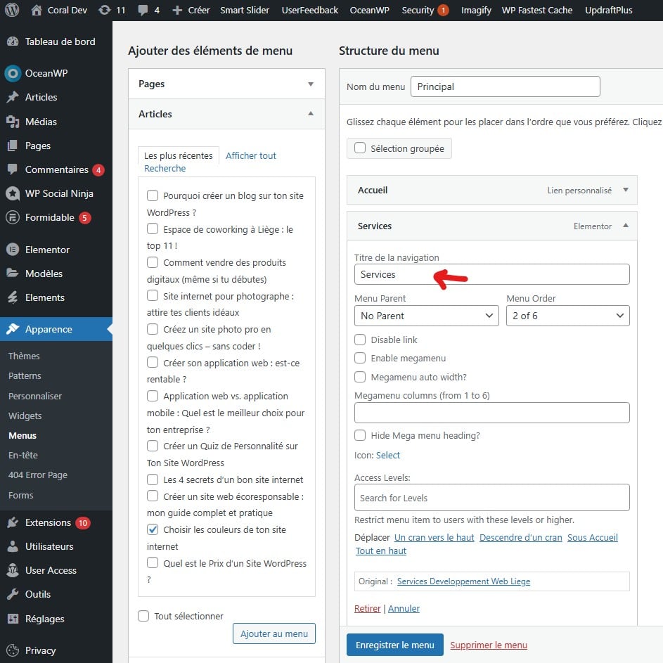Enable the Sélection groupée checkbox
663x663 pixels.
(360, 148)
